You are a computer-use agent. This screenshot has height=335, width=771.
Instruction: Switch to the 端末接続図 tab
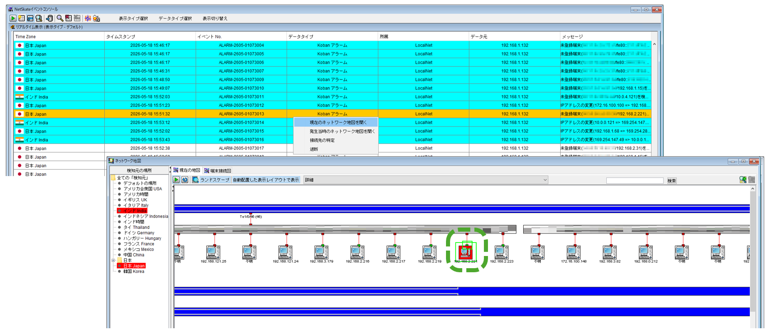218,171
